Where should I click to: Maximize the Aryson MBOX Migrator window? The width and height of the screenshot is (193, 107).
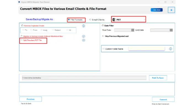tap(165, 2)
